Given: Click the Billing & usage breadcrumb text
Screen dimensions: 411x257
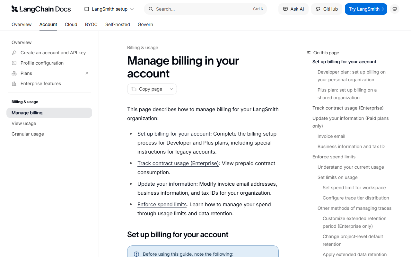Looking at the screenshot, I should tap(143, 48).
